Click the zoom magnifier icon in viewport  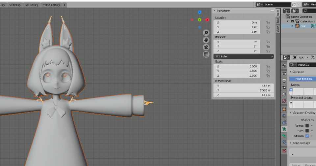tap(206, 33)
